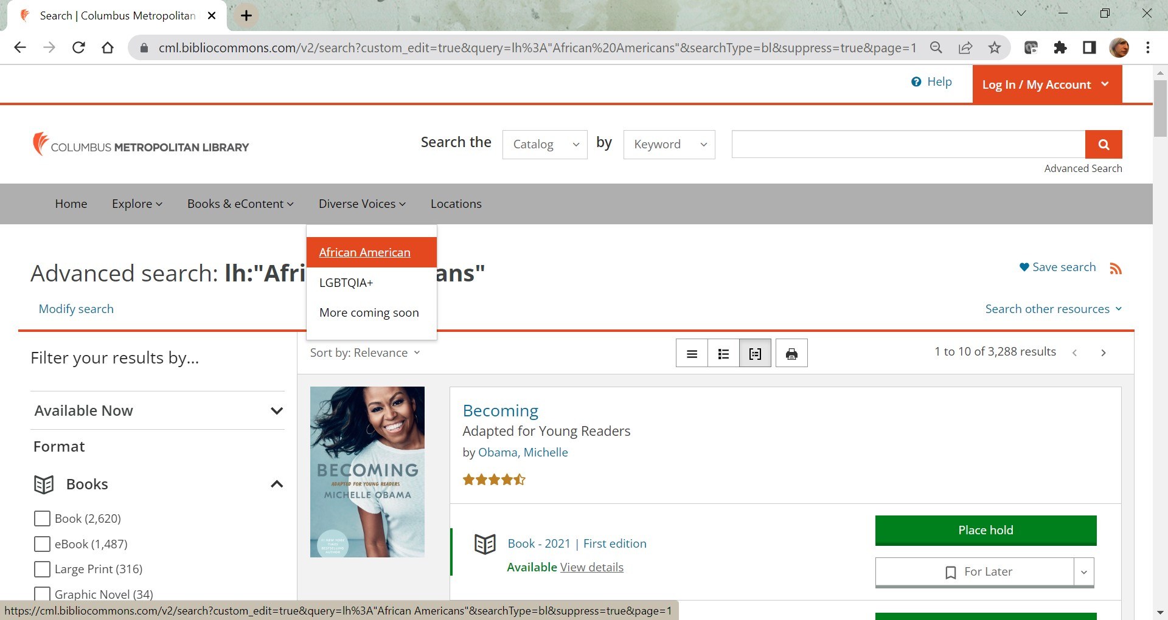1168x620 pixels.
Task: Click the Place hold button
Action: pos(985,530)
